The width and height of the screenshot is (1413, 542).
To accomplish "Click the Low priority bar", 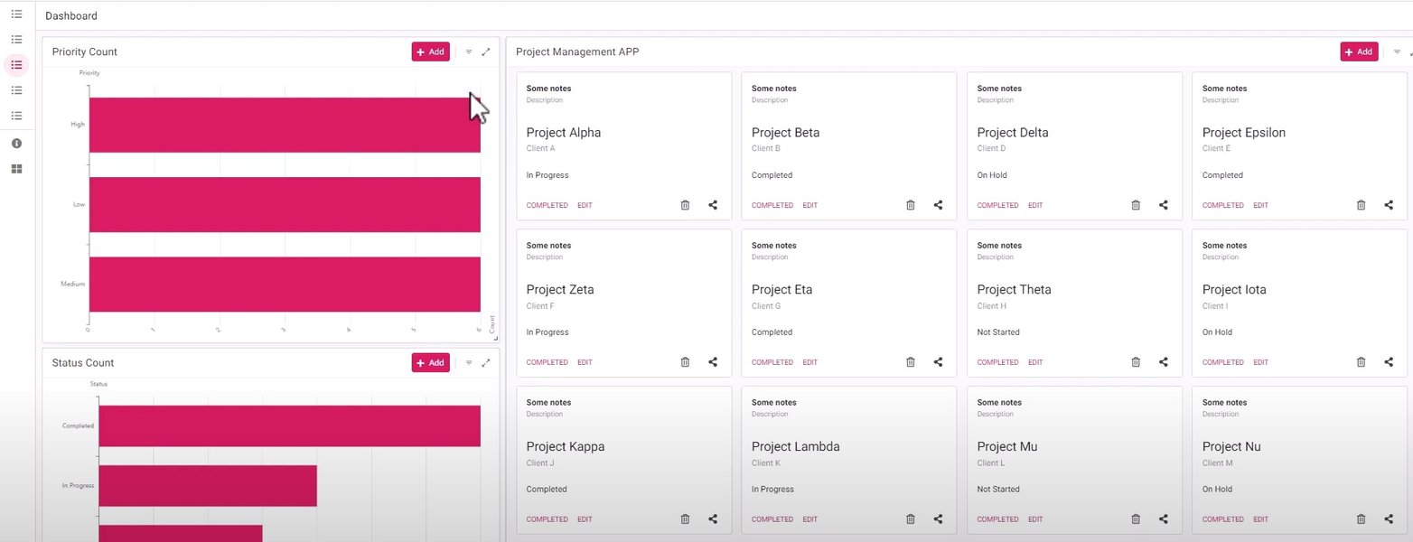I will 285,204.
